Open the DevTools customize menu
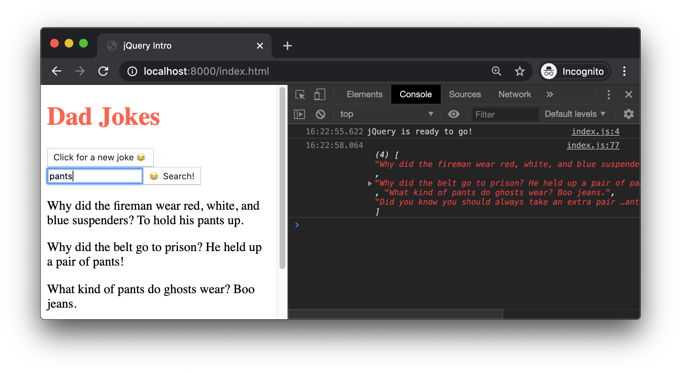The width and height of the screenshot is (681, 373). click(608, 94)
